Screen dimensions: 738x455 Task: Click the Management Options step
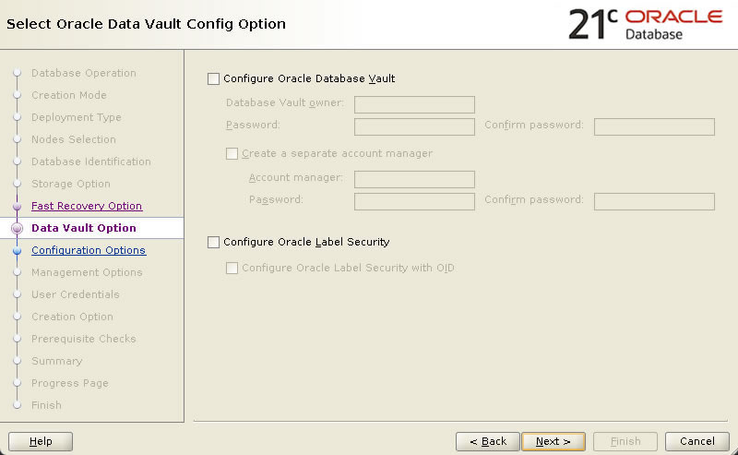pos(87,272)
